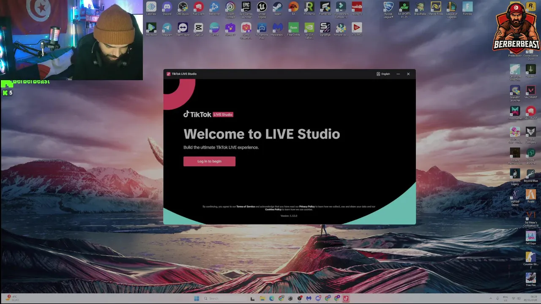Open the EA app desktop icon

click(x=293, y=8)
